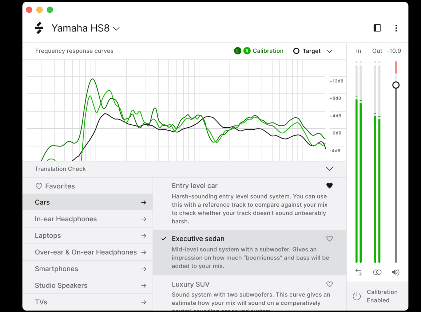
Task: Favorite the Luxury SUV preset heart
Action: [329, 284]
